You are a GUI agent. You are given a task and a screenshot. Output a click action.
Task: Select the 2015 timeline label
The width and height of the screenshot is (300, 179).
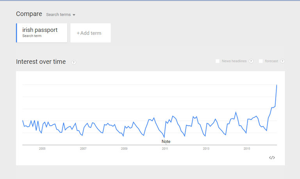point(247,149)
